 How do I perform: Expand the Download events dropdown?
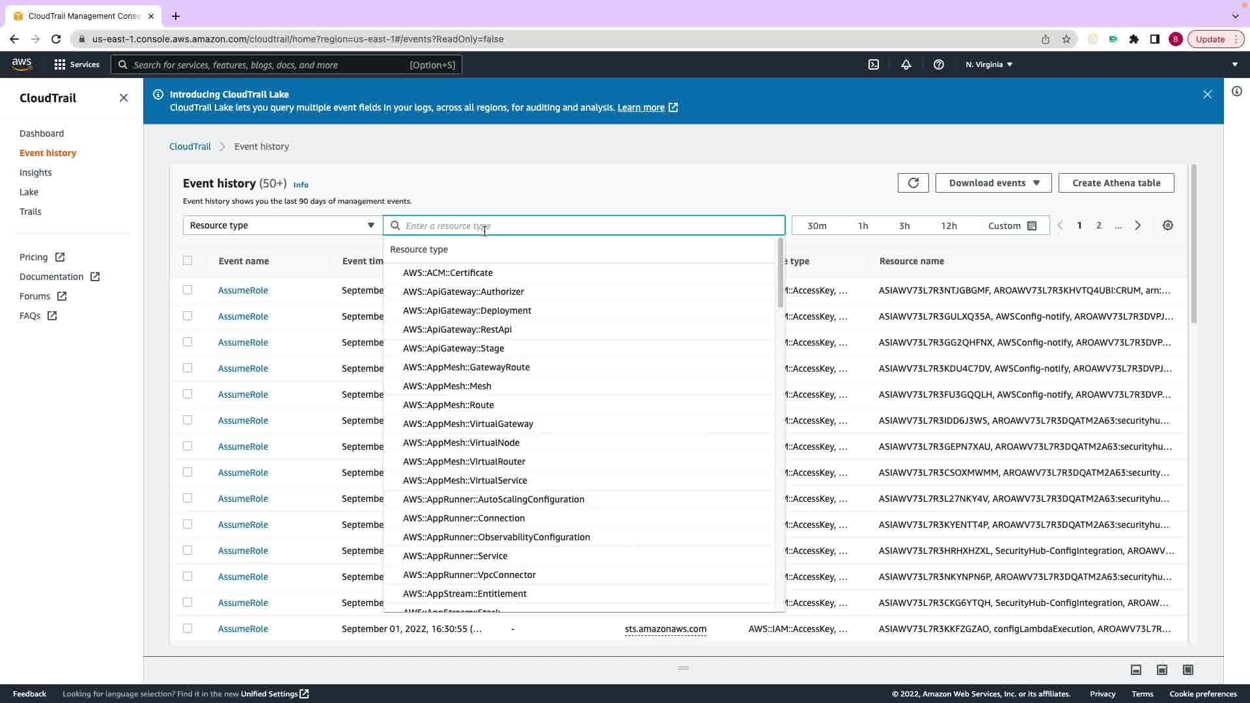(993, 183)
